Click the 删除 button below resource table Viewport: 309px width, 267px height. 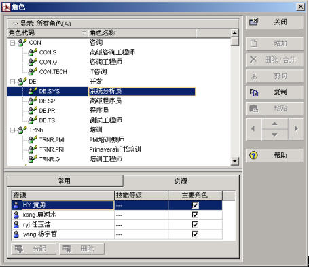click(x=81, y=249)
